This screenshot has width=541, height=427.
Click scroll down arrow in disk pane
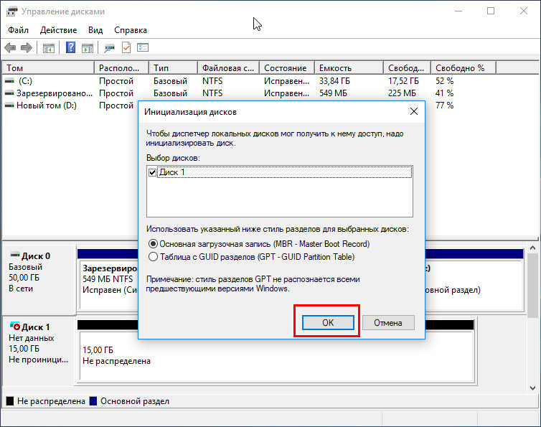(532, 388)
